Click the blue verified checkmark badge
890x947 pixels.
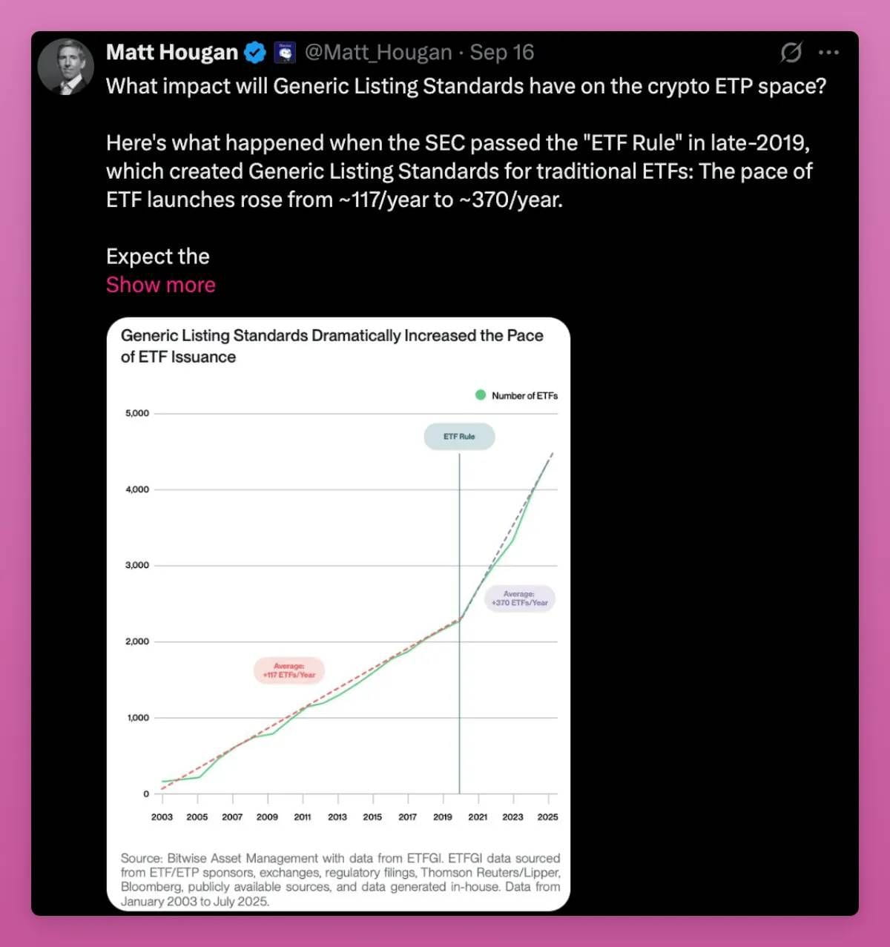[255, 53]
